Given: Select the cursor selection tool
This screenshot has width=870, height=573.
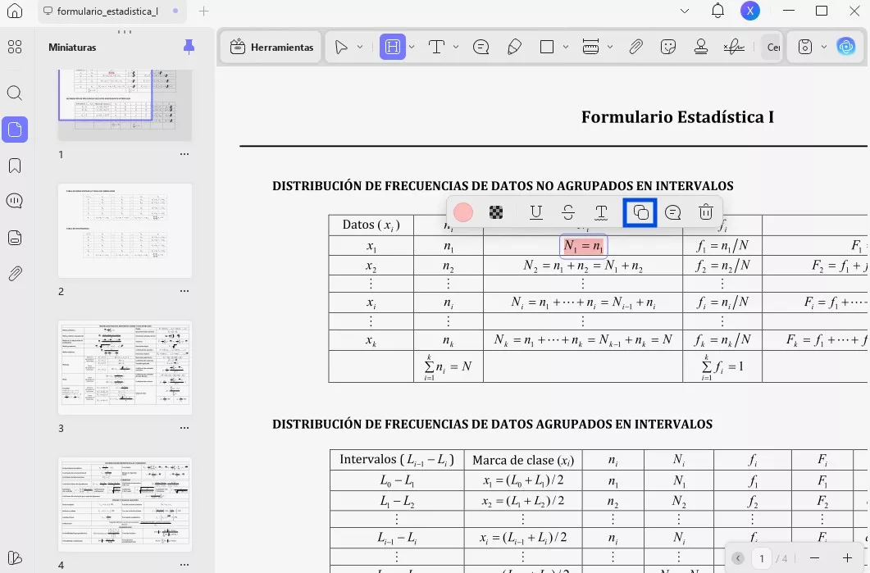Looking at the screenshot, I should pyautogui.click(x=341, y=48).
